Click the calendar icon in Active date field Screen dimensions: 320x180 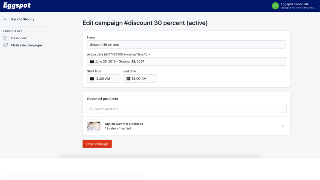[92, 62]
